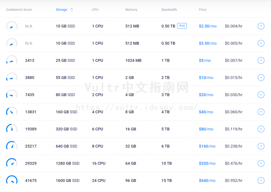Screen dimensions: 271x192
Task: Expand the $40/mo plan details
Action: (261, 112)
